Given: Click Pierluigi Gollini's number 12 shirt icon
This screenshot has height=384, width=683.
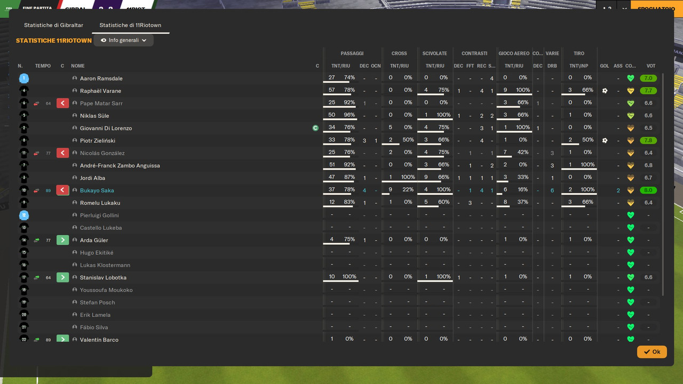Looking at the screenshot, I should pos(23,215).
